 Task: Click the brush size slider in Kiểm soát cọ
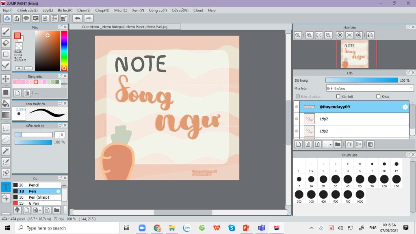pos(34,135)
